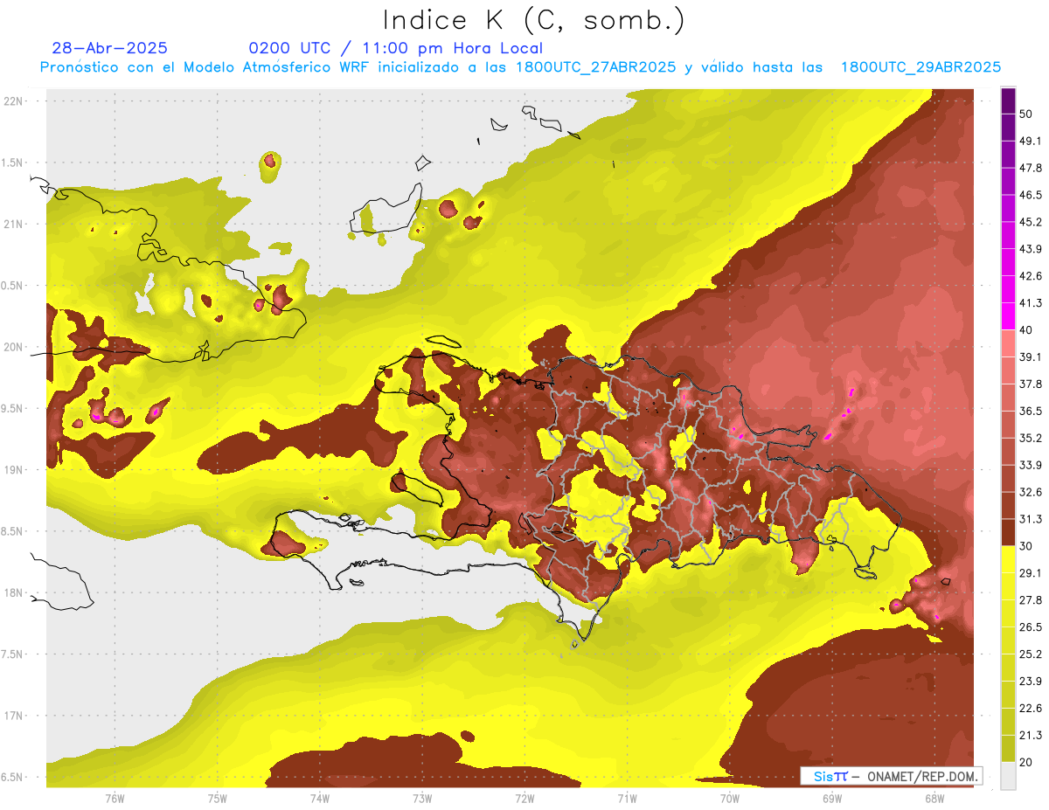Click the longitude label '70W'
This screenshot has height=810, width=1049.
point(730,799)
